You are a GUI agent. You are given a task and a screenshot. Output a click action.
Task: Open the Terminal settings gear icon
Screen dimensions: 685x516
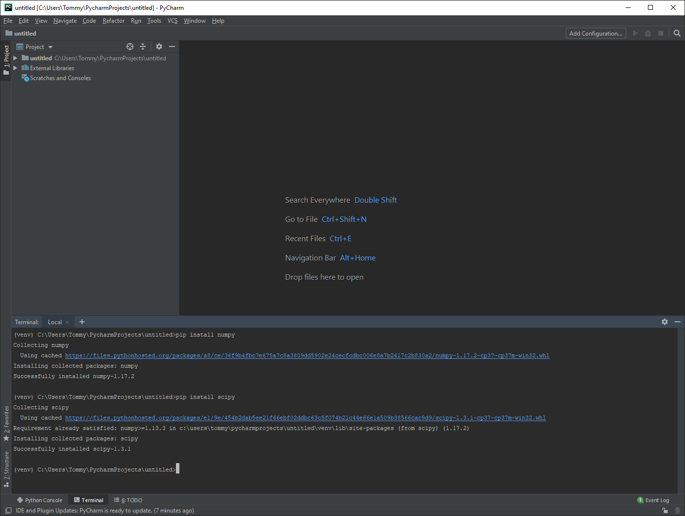[664, 321]
